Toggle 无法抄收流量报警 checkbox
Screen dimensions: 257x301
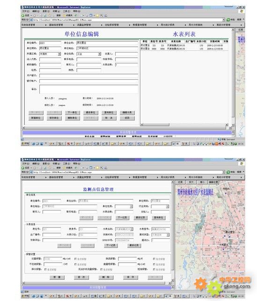tap(102, 270)
